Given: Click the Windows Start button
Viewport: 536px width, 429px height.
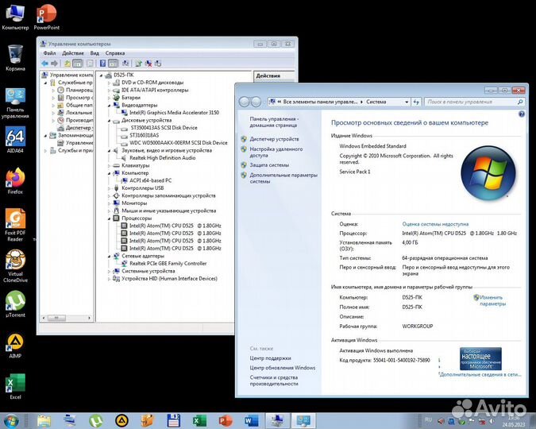Looking at the screenshot, I should [11, 421].
